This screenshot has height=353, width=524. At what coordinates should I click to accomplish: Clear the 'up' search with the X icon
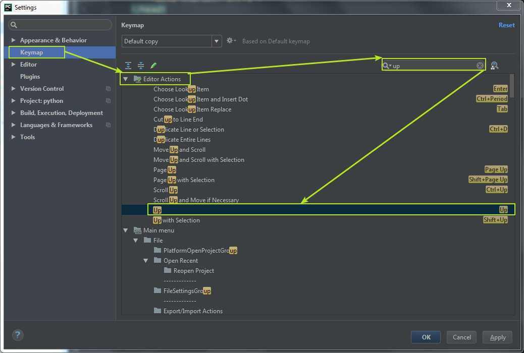point(480,66)
